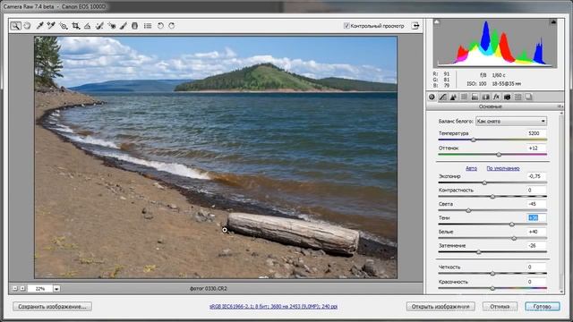Open the HSL / Grayscale tab
The height and width of the screenshot is (322, 573).
[464, 97]
